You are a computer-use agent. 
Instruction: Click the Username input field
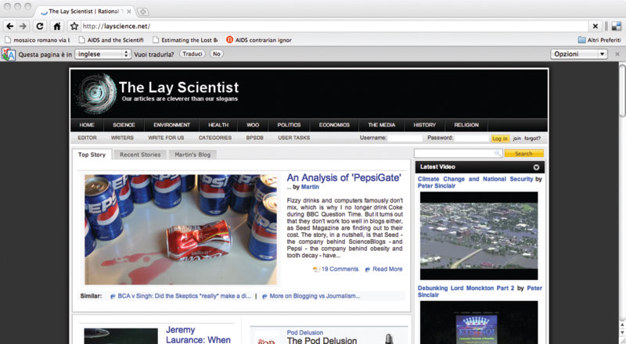point(405,138)
